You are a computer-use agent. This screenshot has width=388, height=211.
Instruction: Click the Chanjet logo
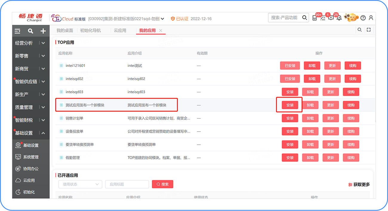[x=30, y=18]
